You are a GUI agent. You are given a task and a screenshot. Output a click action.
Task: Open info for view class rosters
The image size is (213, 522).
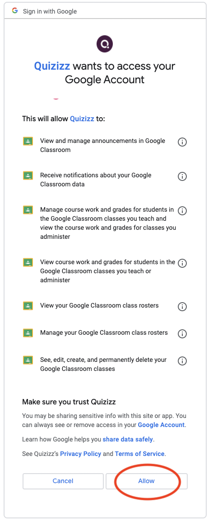pos(182,307)
